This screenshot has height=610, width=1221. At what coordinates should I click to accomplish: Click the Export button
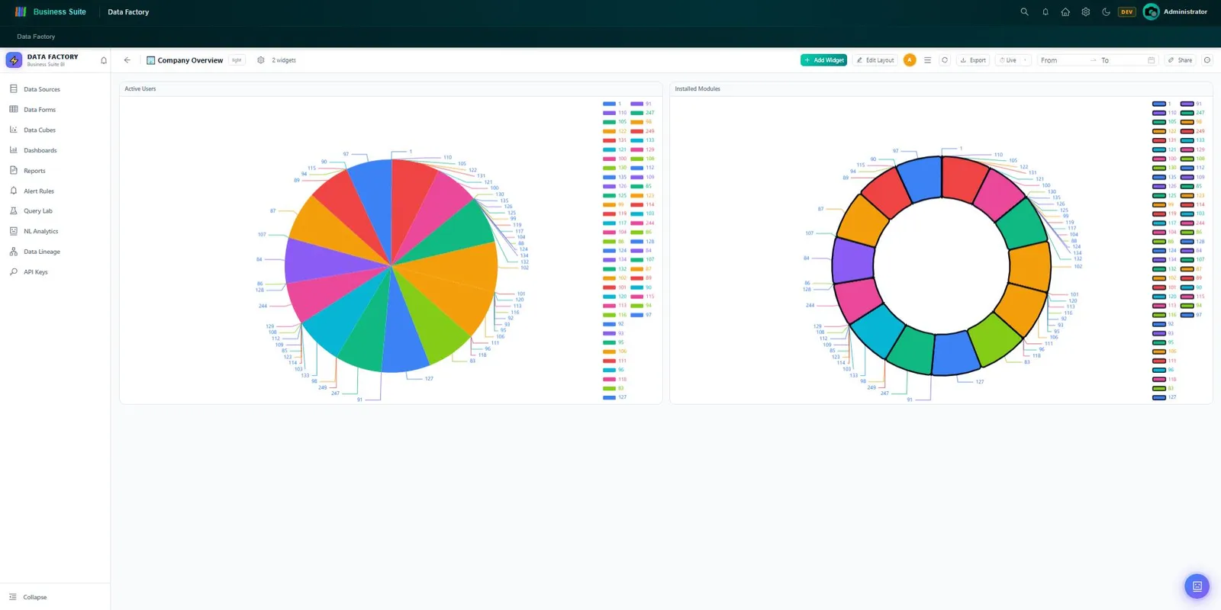[x=973, y=60]
